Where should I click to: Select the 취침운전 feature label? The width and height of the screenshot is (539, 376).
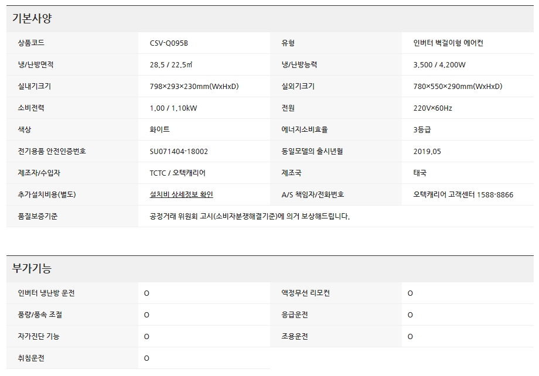(31, 358)
